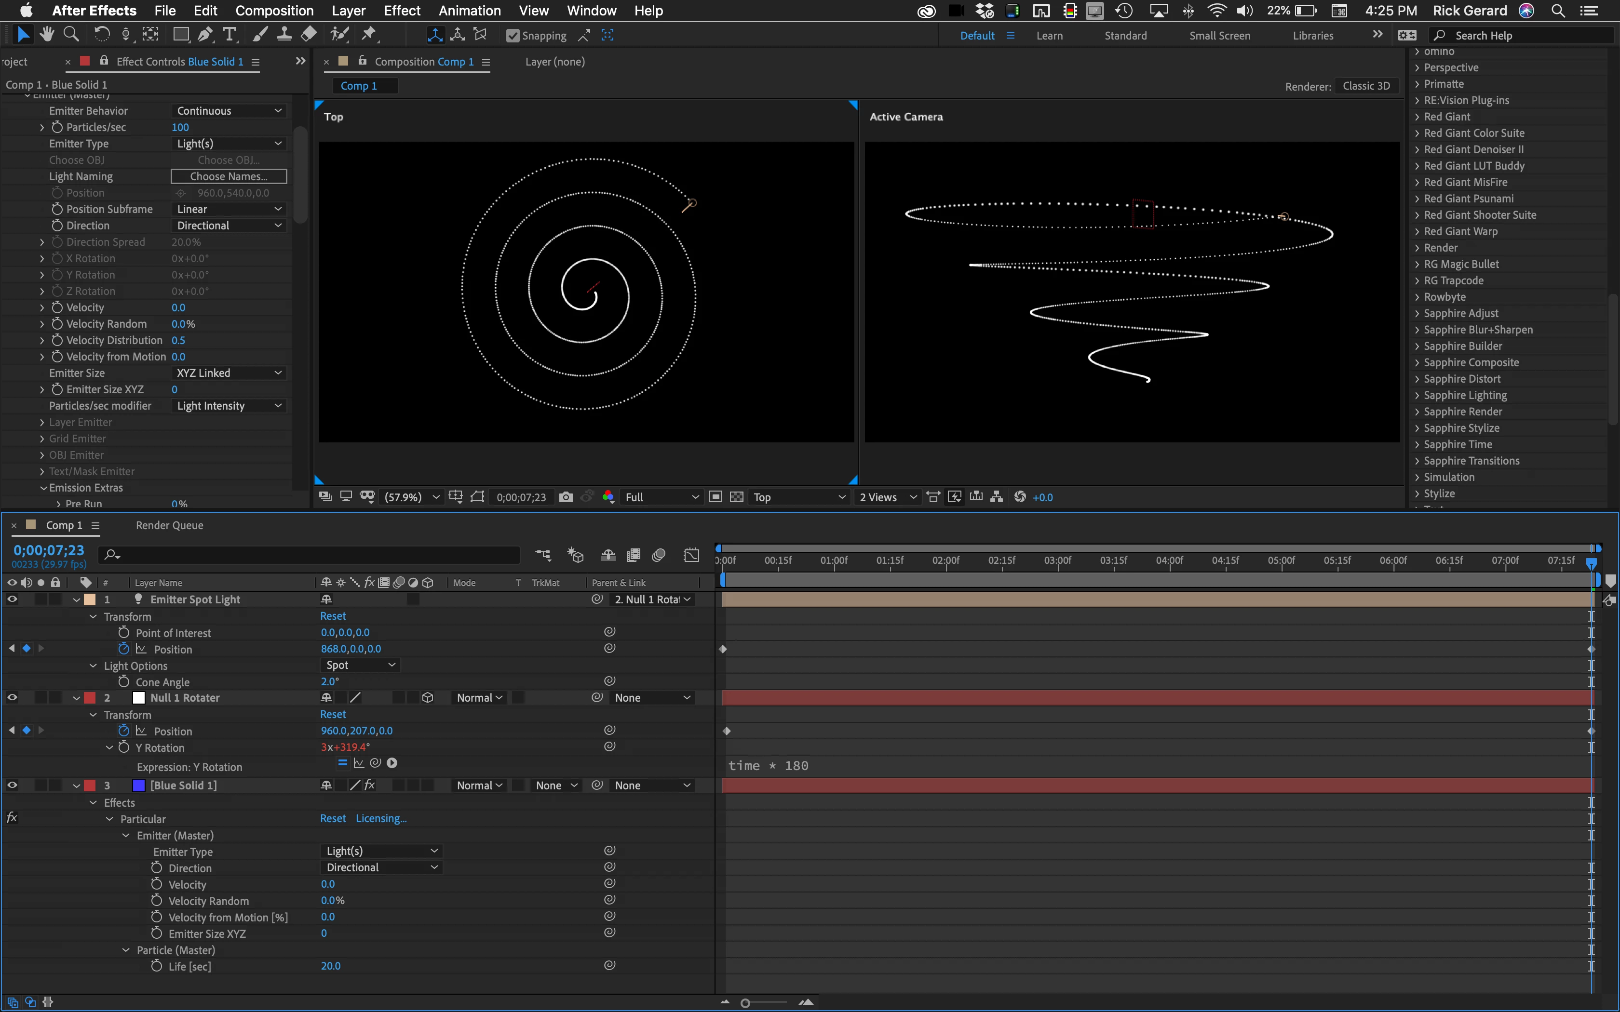Click the timeline layer search field
Screen dimensions: 1620x1012
315,554
